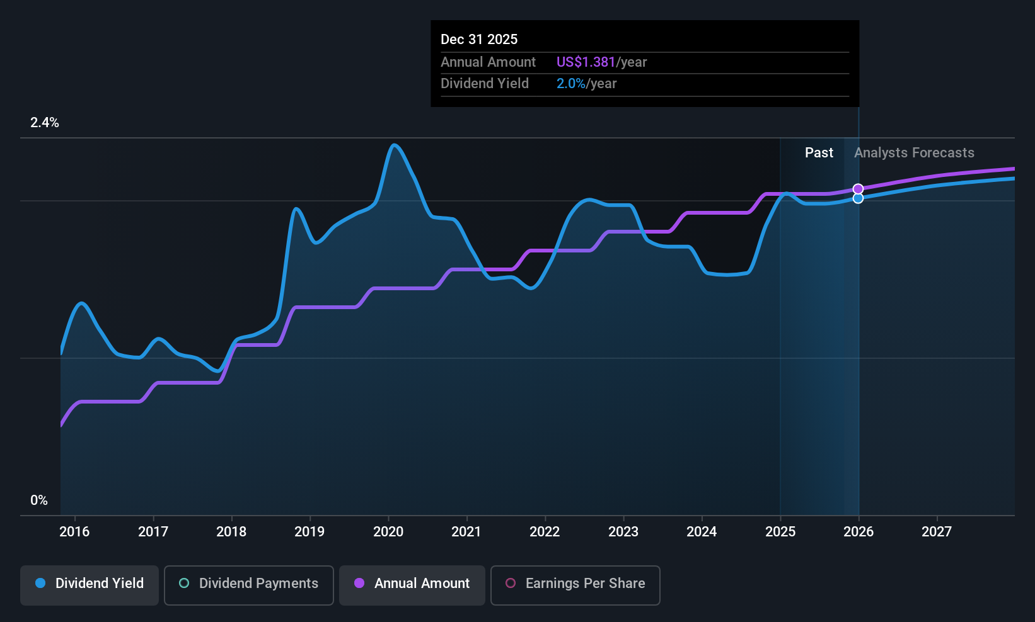The height and width of the screenshot is (622, 1035).
Task: Click the US$1.381/year annual amount value
Action: (x=601, y=62)
